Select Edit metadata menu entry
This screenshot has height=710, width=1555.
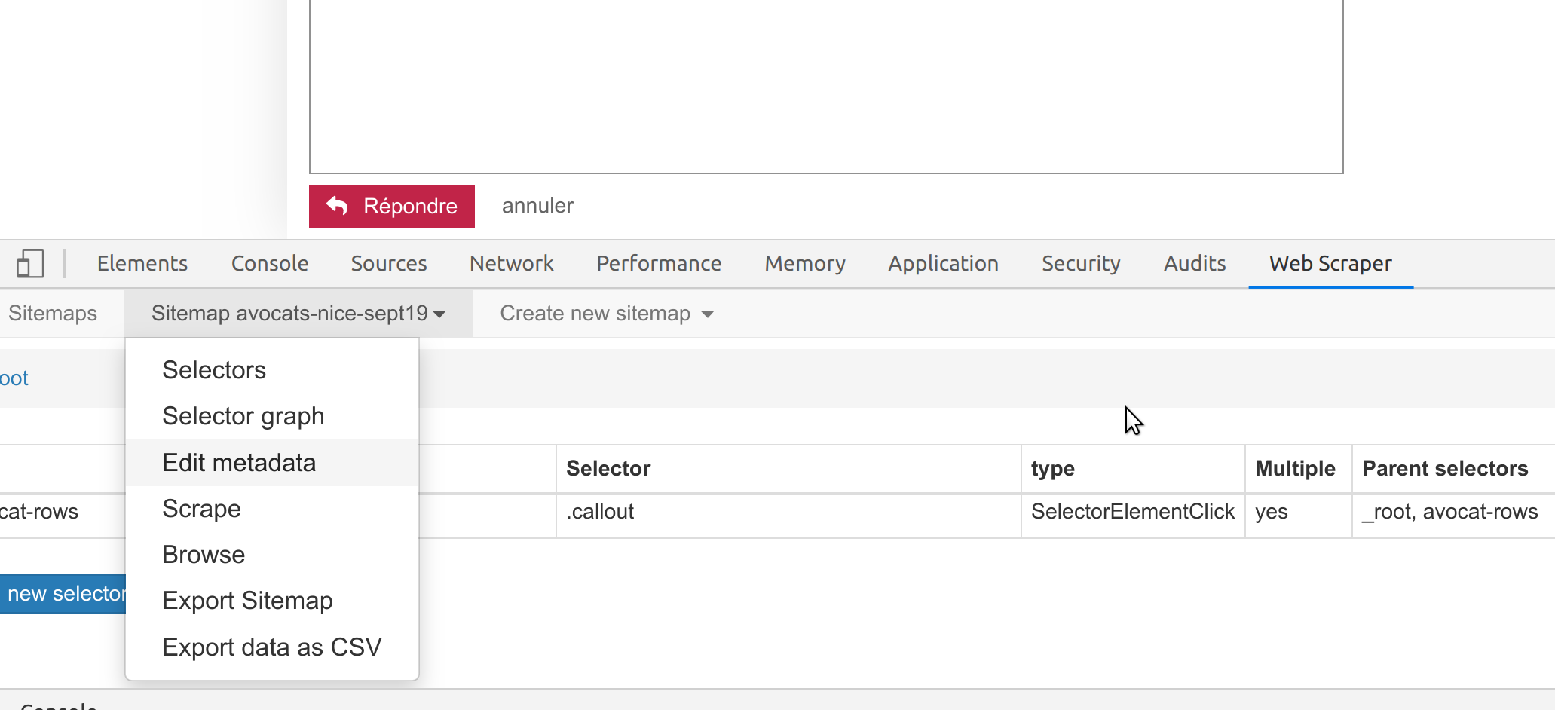click(239, 463)
